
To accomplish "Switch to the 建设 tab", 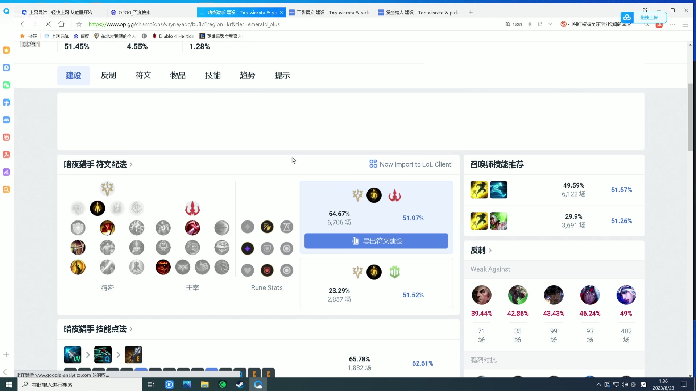I will pyautogui.click(x=74, y=75).
